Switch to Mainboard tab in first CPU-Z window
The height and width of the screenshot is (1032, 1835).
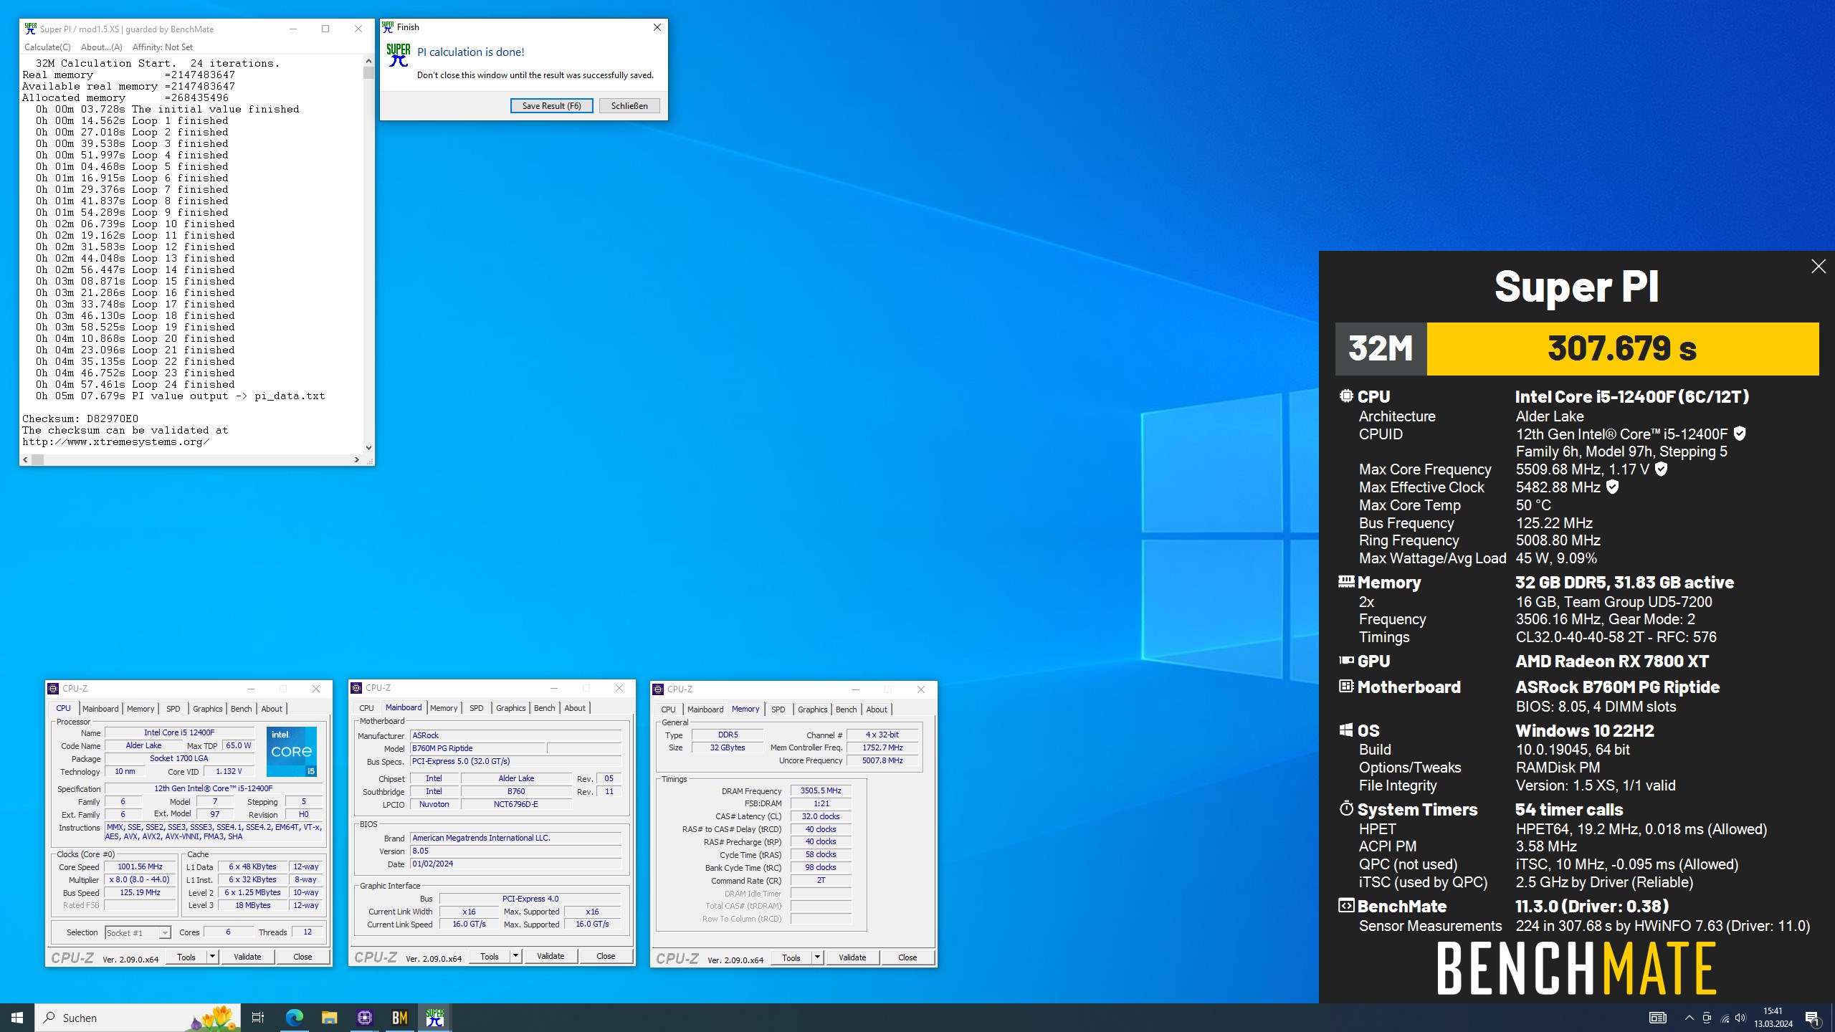click(x=100, y=709)
